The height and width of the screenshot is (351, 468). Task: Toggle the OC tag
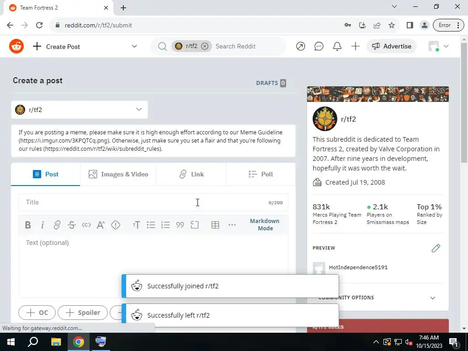(x=37, y=313)
